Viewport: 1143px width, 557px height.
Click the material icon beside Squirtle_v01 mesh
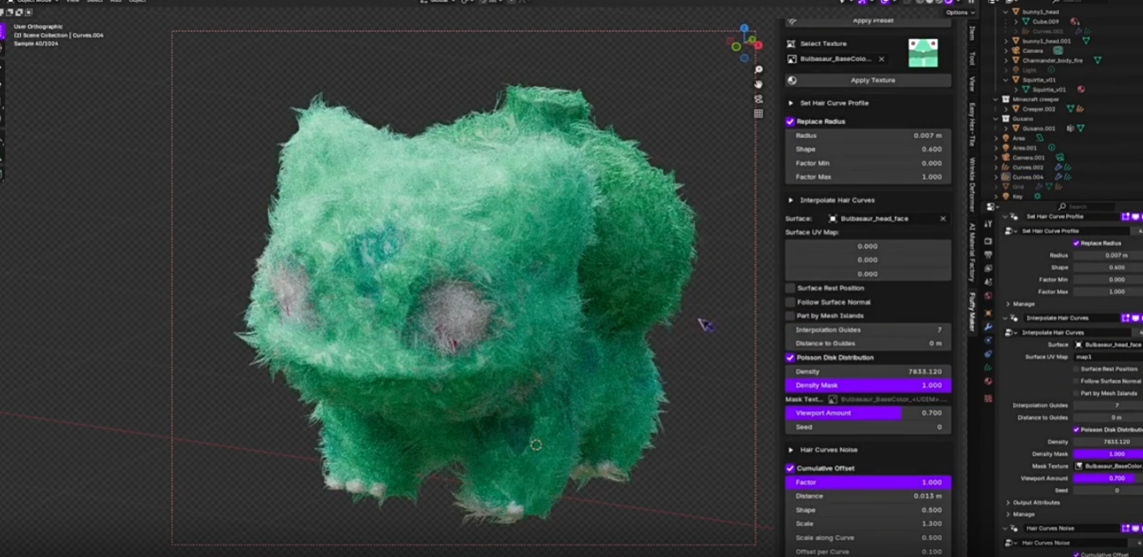(1081, 89)
